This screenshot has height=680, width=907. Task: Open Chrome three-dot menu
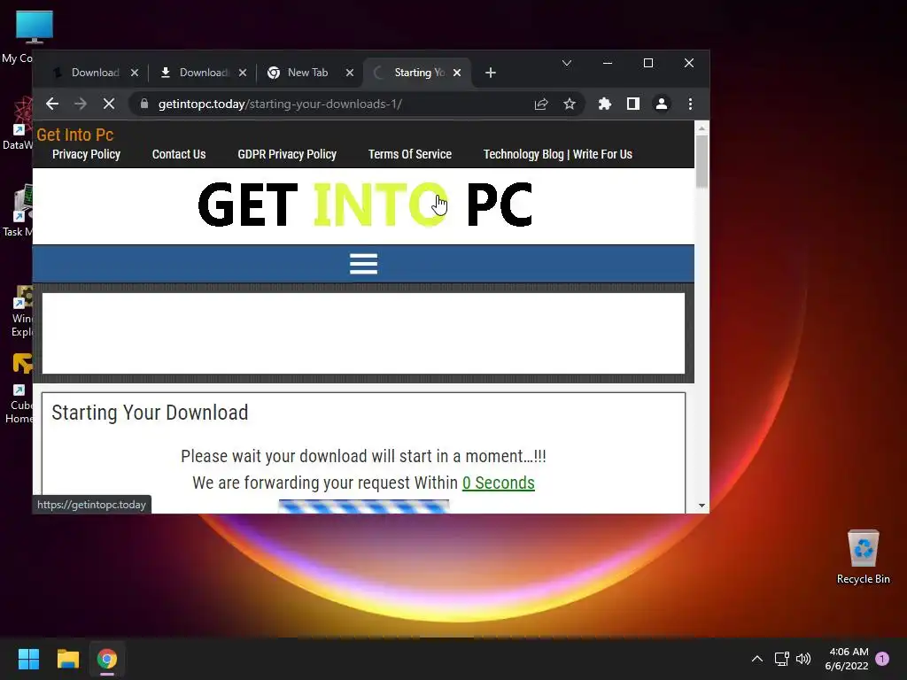click(690, 104)
